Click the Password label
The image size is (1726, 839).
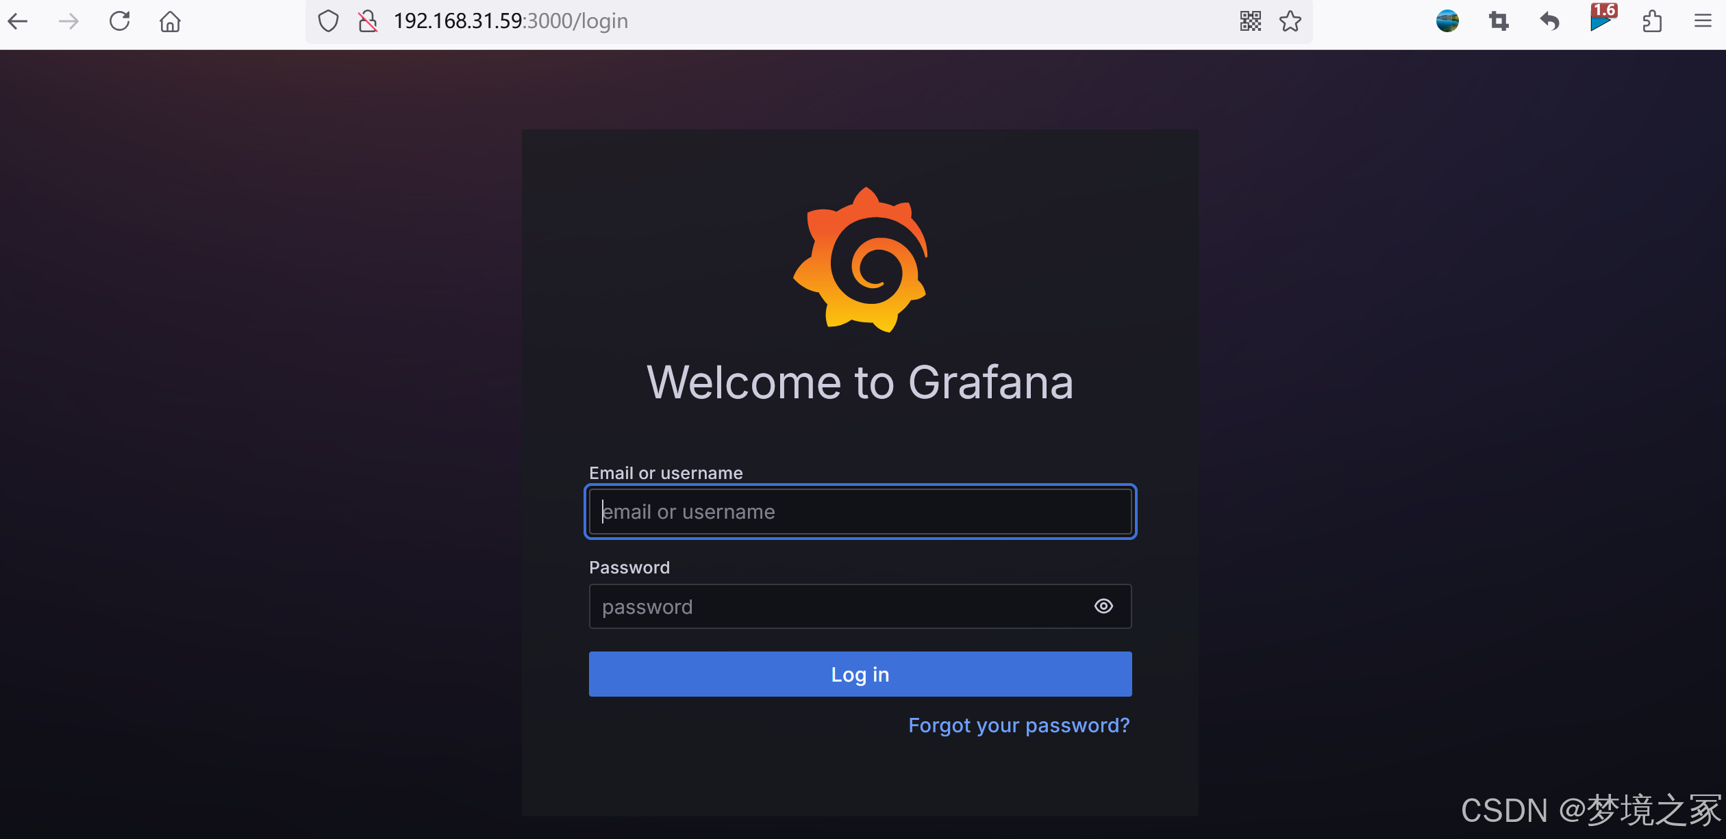[629, 567]
